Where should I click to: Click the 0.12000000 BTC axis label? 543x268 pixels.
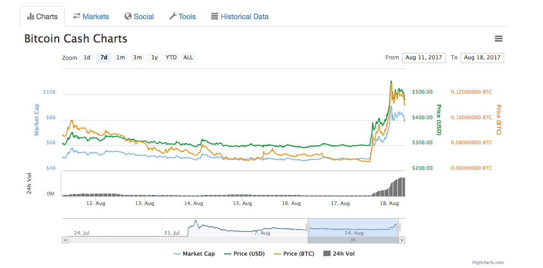coord(471,92)
